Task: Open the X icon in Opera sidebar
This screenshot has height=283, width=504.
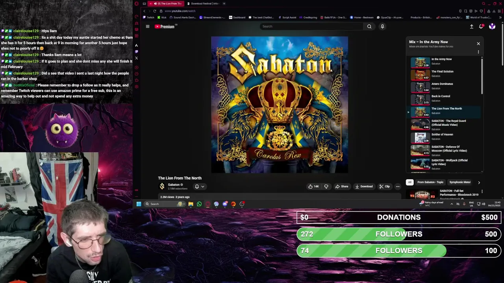Action: (x=137, y=58)
